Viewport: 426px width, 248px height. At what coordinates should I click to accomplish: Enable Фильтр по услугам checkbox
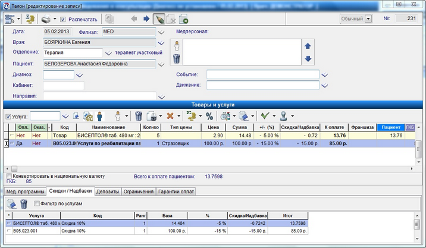[37, 203]
